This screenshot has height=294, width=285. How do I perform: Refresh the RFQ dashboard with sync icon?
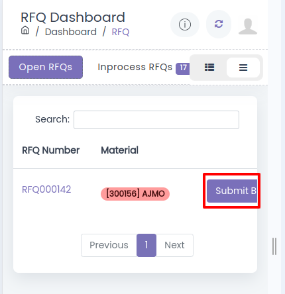coord(219,24)
